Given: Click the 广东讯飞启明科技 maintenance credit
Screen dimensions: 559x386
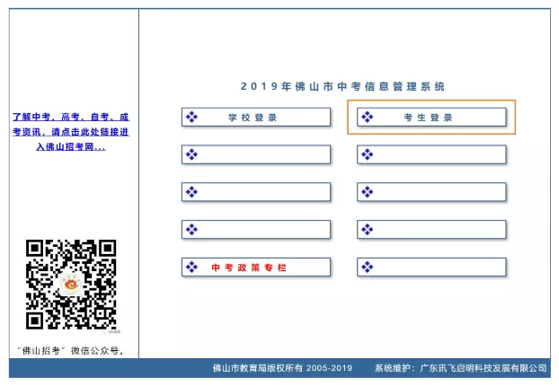Looking at the screenshot, I should 478,368.
